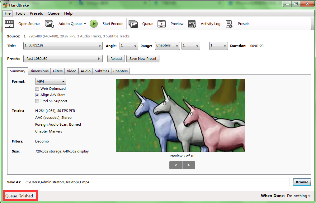
Task: Switch to the Filters tab
Action: [x=58, y=71]
